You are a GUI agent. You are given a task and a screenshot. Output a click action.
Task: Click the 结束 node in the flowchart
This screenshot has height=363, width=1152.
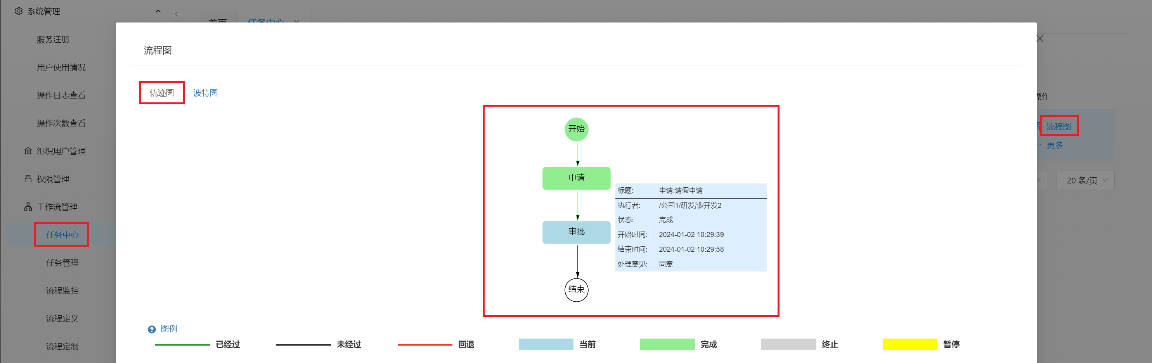[577, 290]
